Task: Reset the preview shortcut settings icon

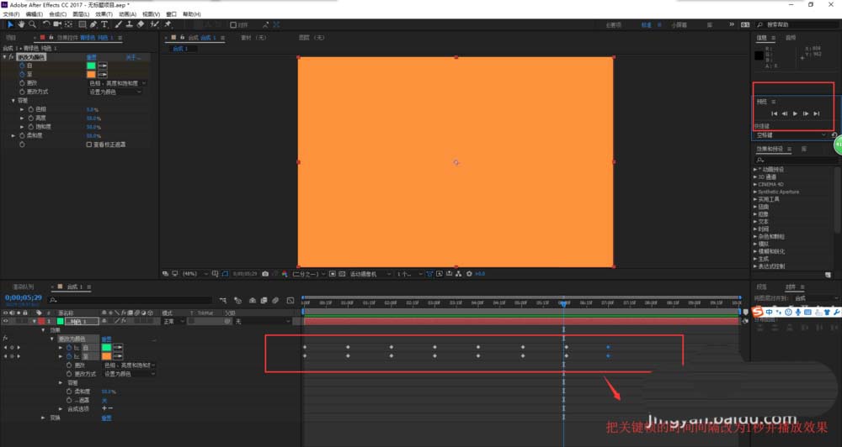Action: pyautogui.click(x=834, y=135)
